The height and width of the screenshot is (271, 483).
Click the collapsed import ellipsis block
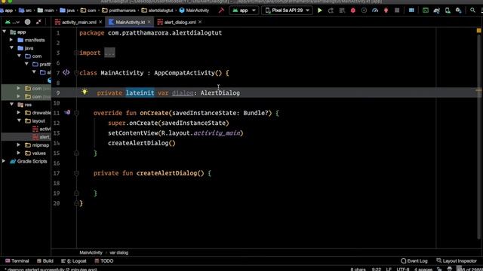(x=109, y=53)
